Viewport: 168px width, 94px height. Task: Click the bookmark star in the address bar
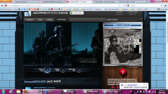coord(120,5)
